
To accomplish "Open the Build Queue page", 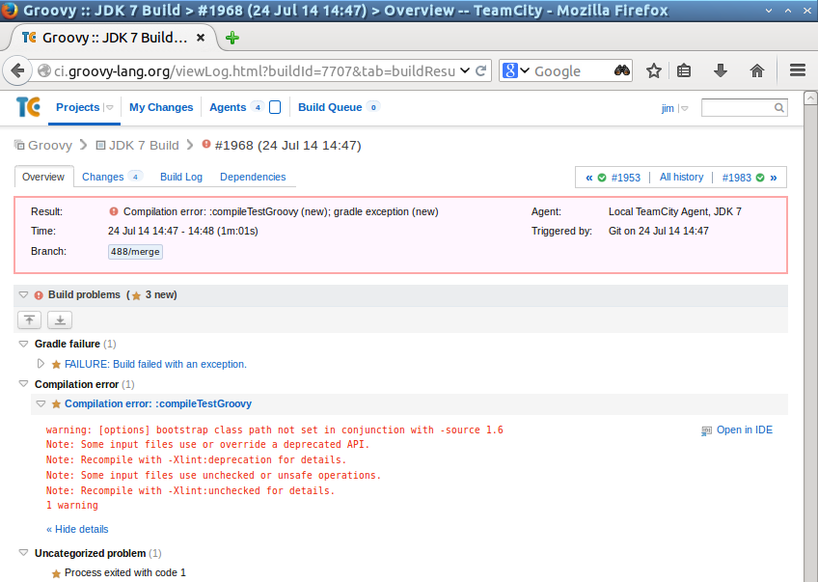I will (x=330, y=107).
